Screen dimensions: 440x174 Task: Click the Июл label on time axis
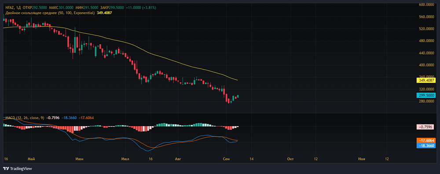125,159
